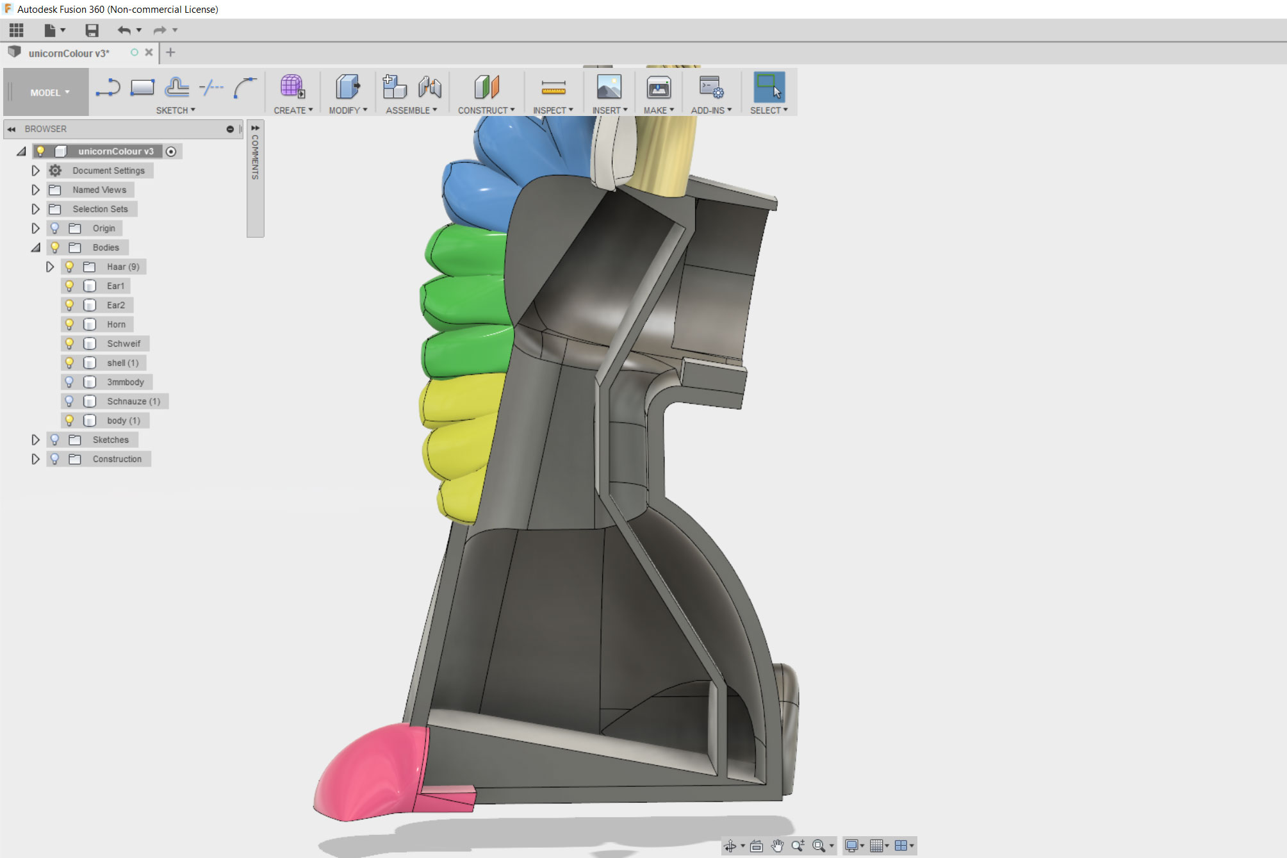Collapse the Bodies folder
Viewport: 1287px width, 858px height.
pos(35,247)
